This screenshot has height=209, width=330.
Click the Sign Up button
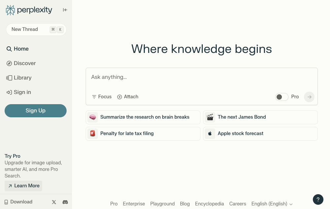(x=36, y=111)
